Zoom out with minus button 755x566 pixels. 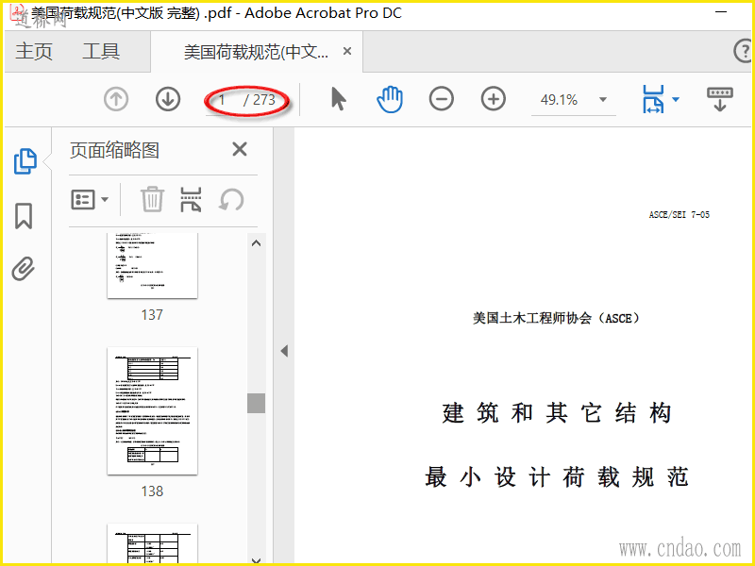click(441, 100)
